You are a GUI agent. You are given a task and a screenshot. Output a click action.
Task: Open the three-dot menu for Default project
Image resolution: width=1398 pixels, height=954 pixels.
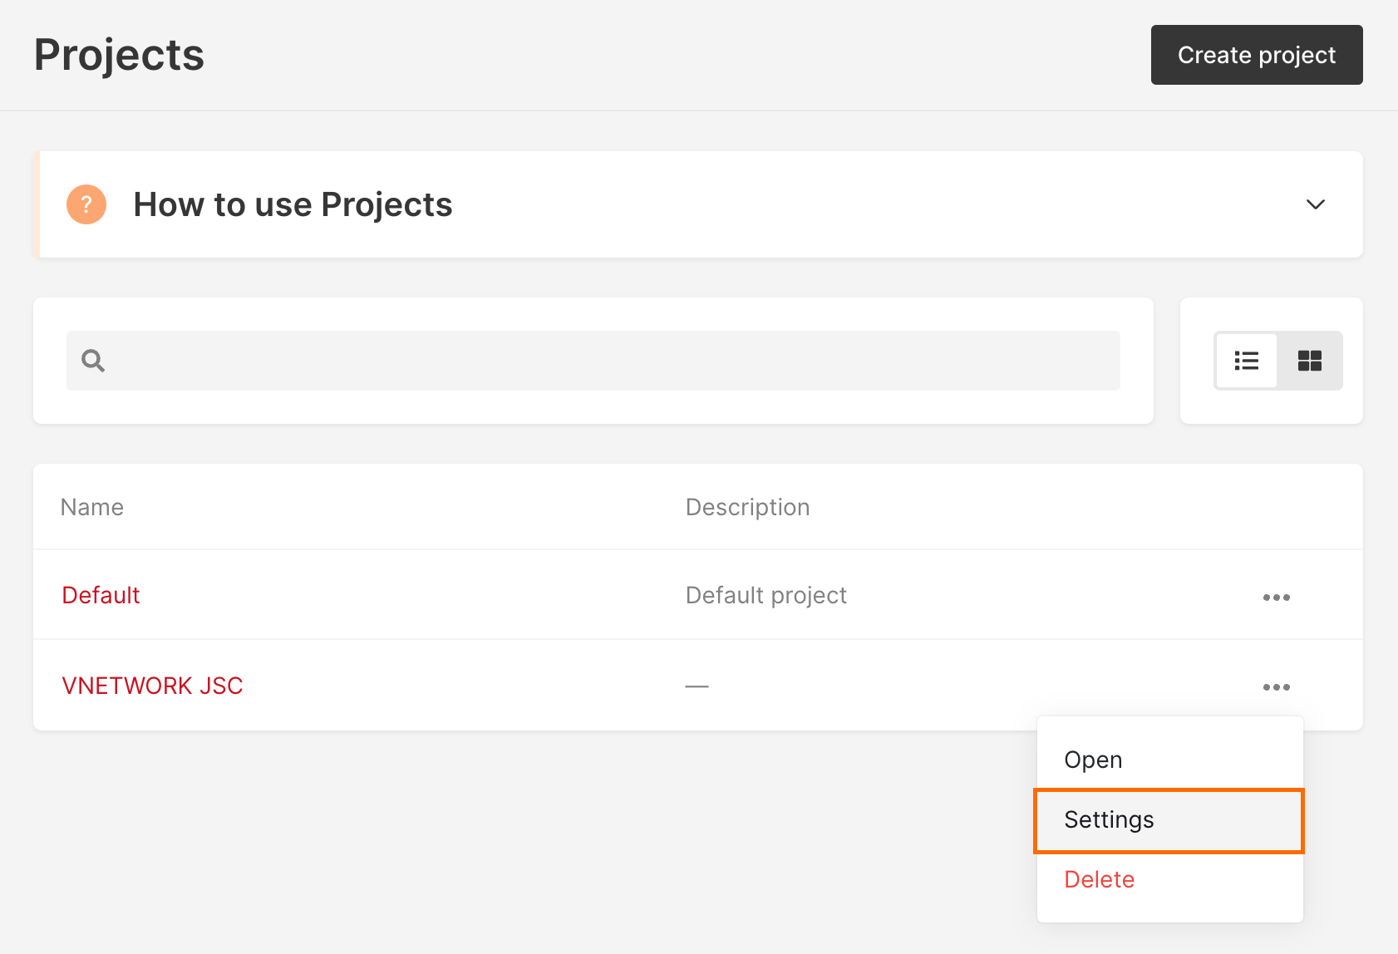pos(1277,597)
